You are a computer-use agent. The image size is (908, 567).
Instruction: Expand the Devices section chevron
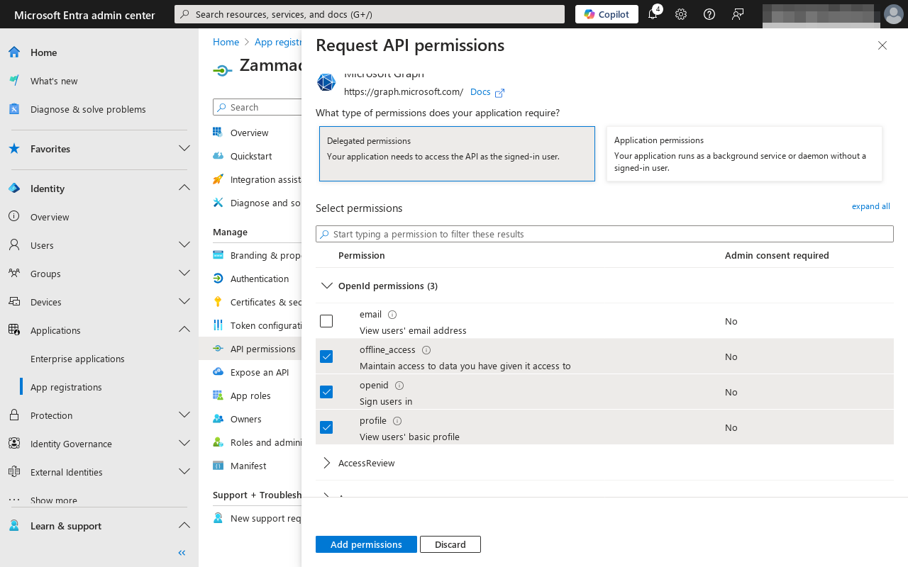point(184,301)
